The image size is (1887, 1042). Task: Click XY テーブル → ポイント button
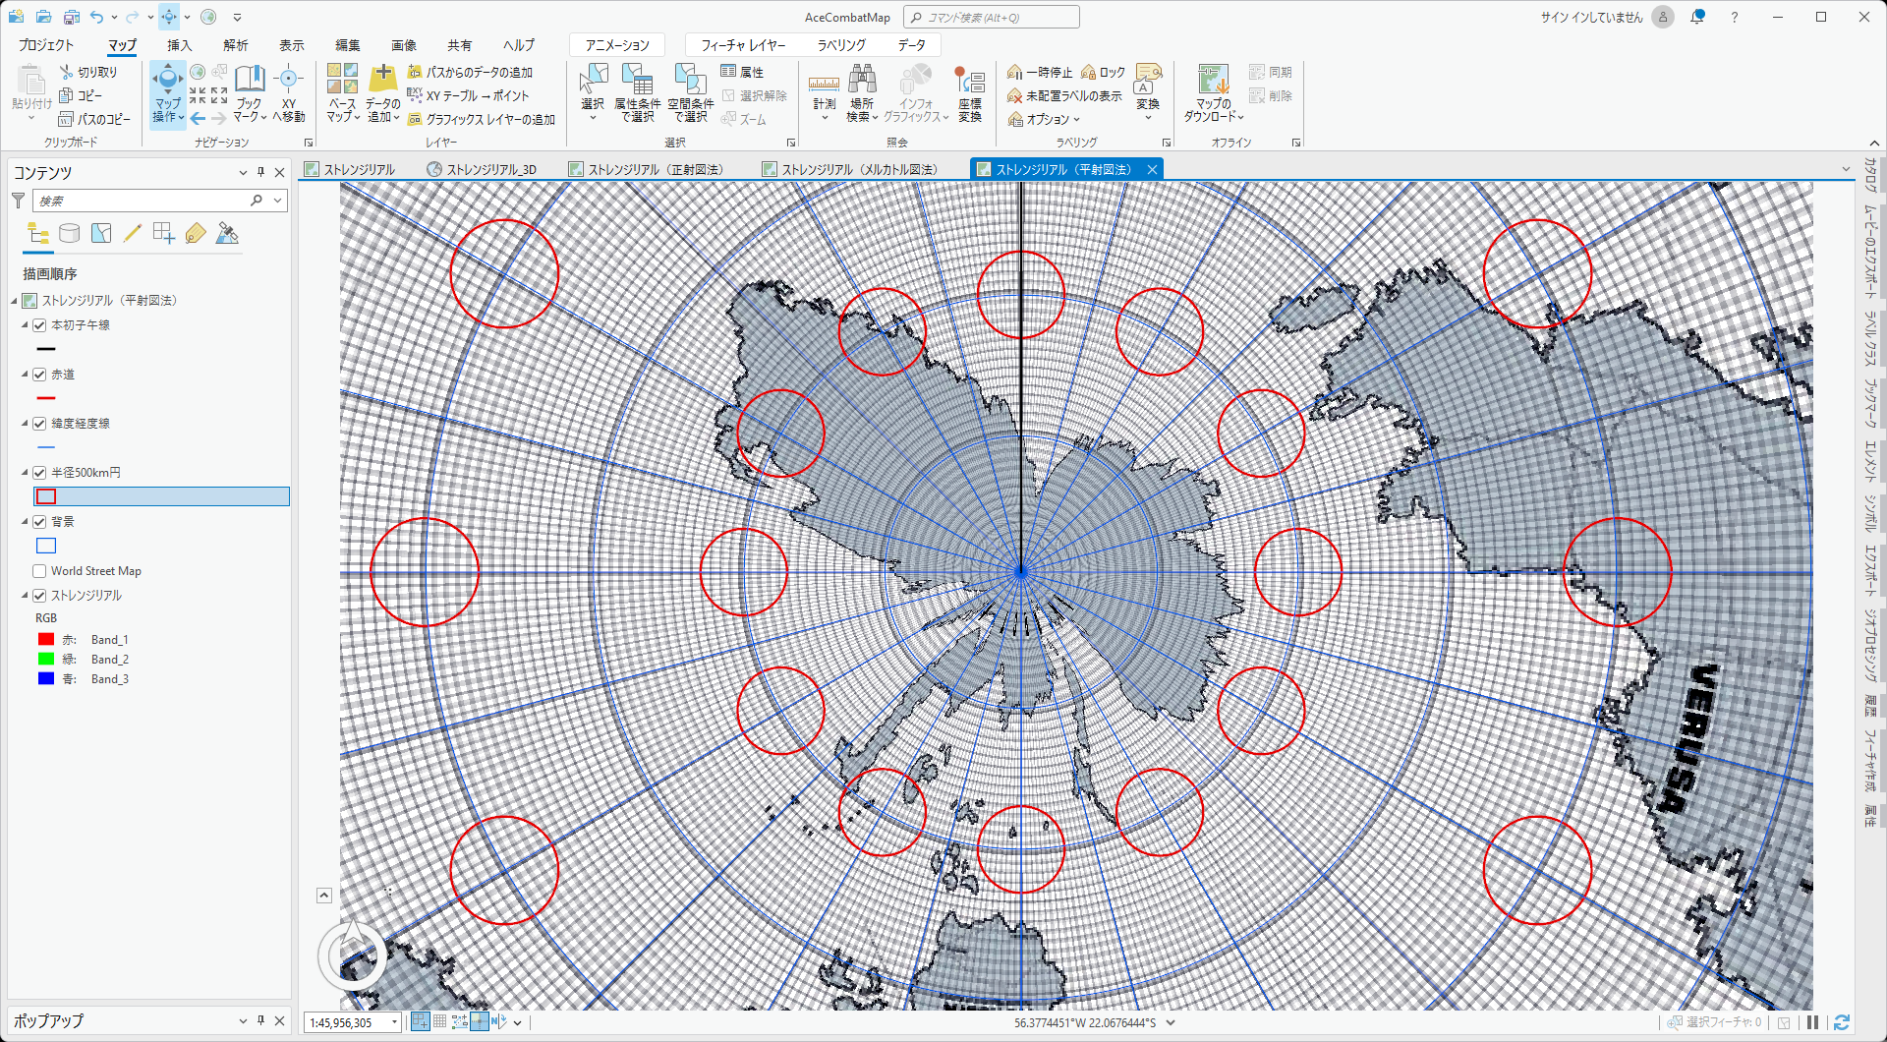coord(468,95)
